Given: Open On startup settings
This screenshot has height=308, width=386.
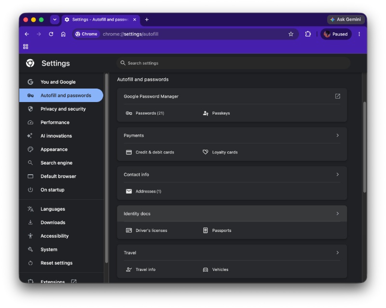Looking at the screenshot, I should point(61,190).
